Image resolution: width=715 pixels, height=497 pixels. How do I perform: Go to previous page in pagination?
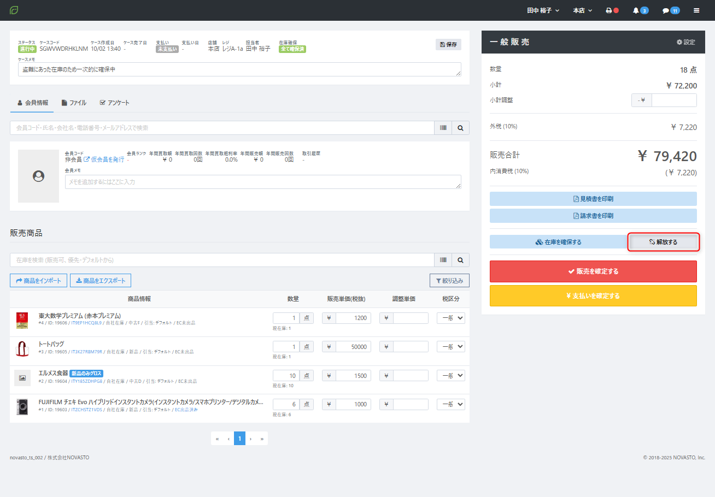228,439
